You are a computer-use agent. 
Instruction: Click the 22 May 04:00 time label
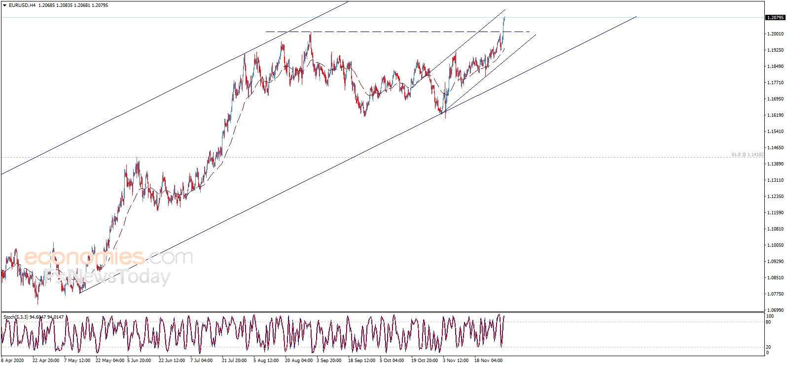pyautogui.click(x=110, y=361)
